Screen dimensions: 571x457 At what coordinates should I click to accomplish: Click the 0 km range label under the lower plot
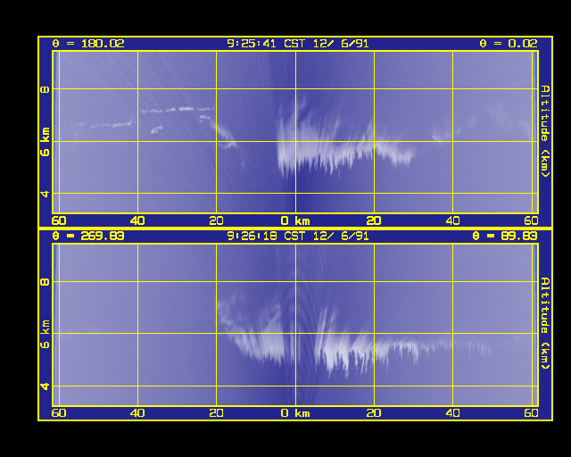[x=295, y=413]
